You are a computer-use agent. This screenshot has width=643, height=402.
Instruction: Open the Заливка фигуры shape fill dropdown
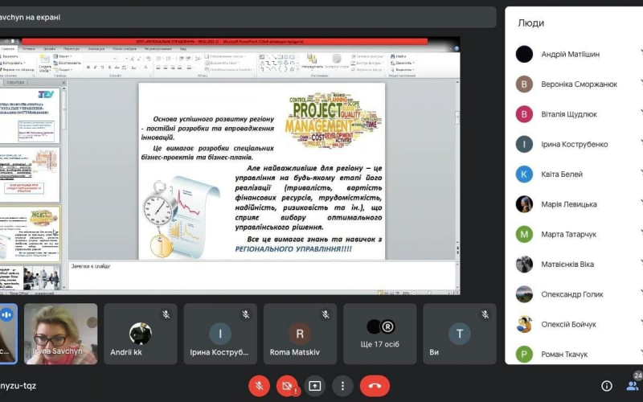[367, 56]
